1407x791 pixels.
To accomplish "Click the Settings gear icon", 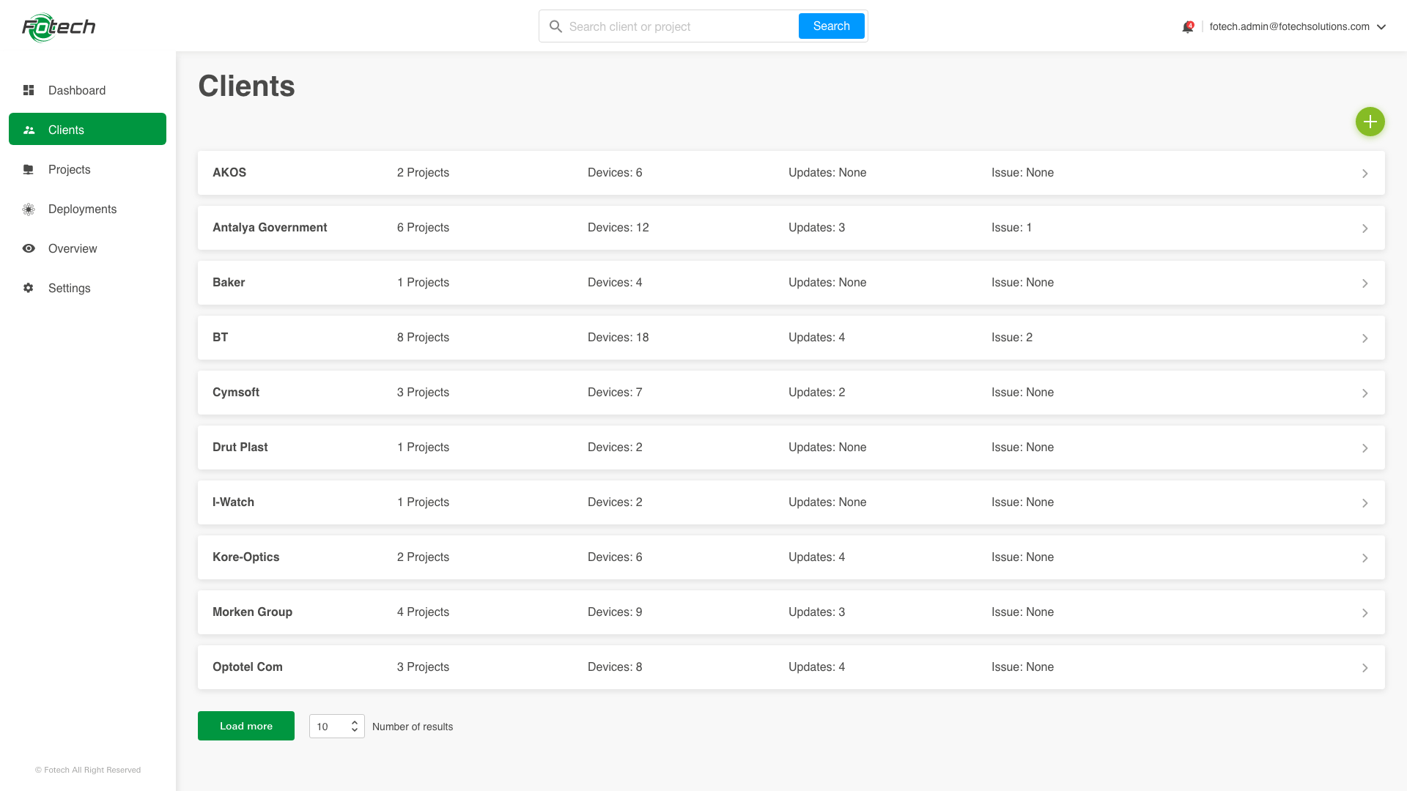I will click(29, 288).
